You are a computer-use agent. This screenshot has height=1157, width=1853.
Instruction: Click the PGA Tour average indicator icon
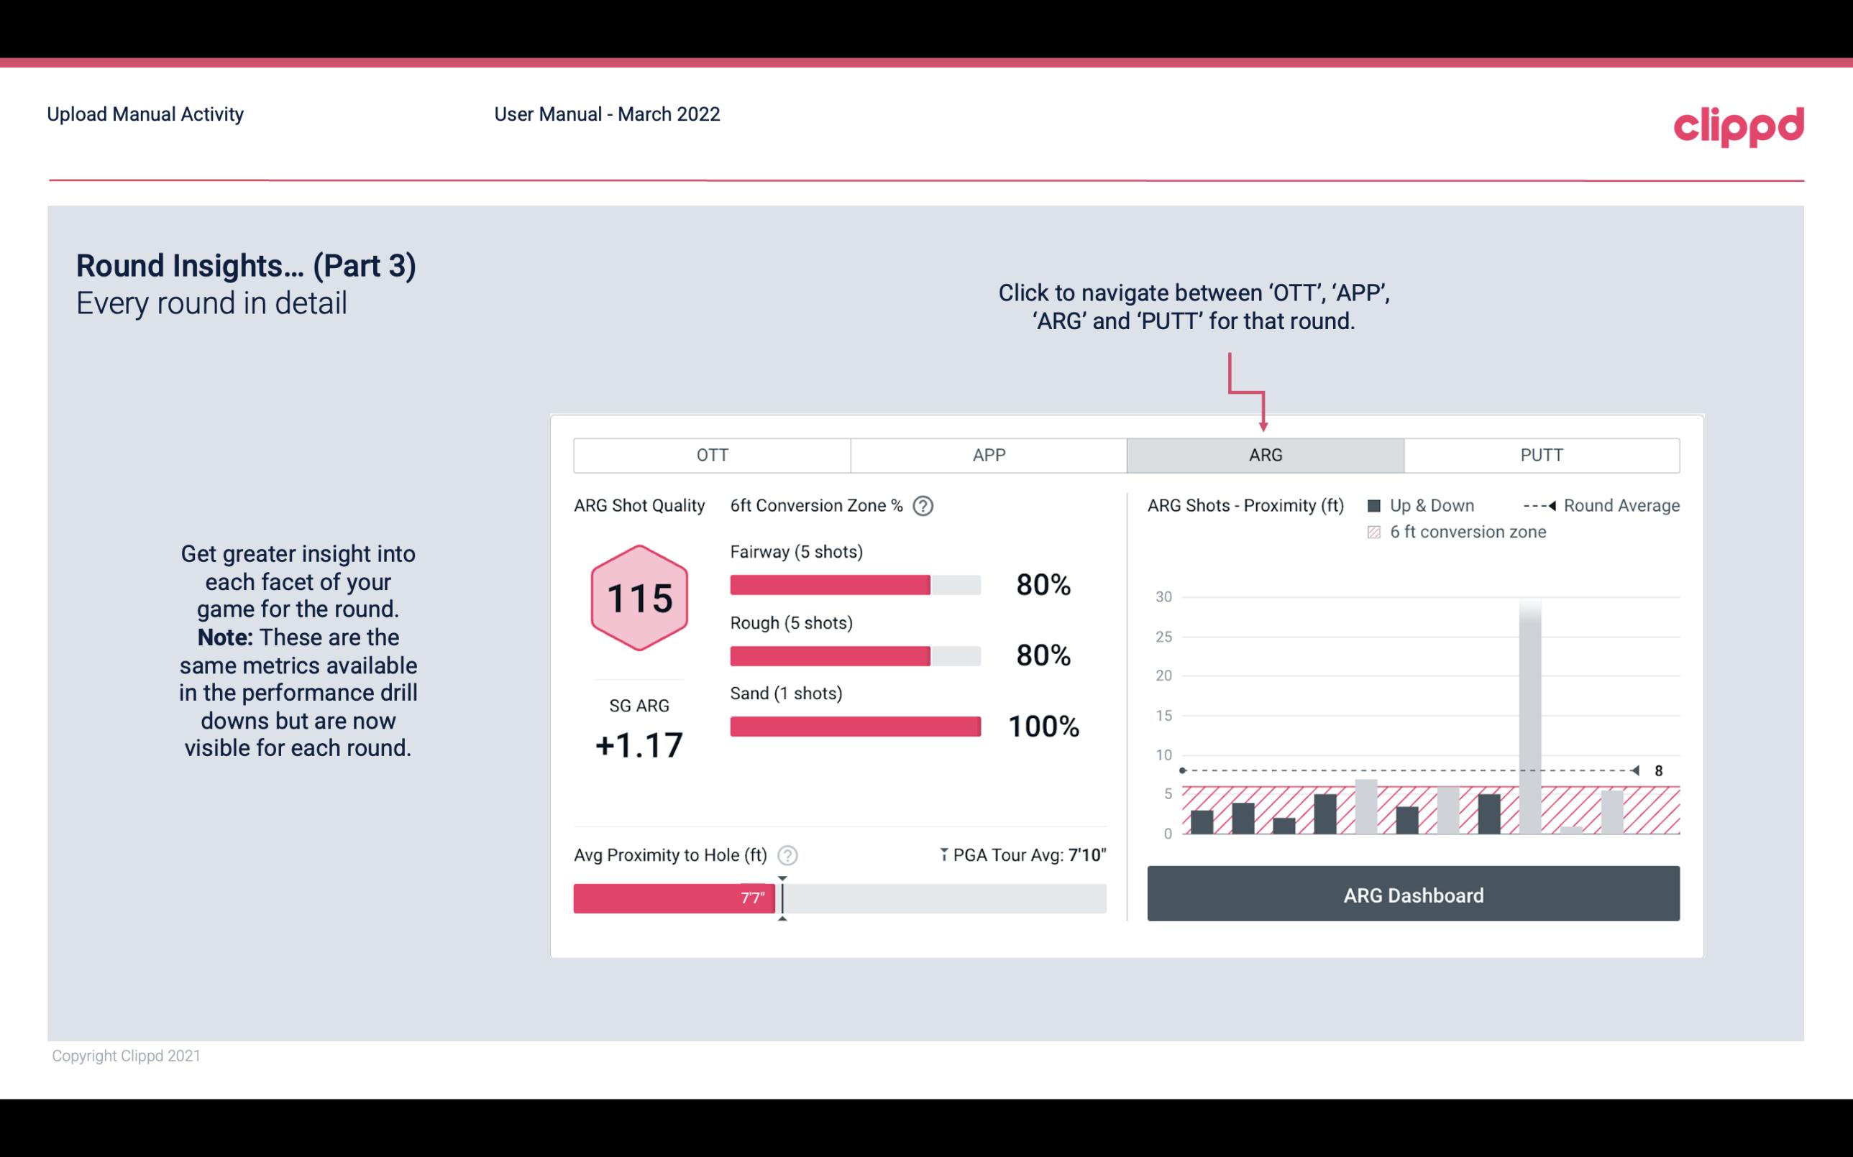[x=941, y=853]
